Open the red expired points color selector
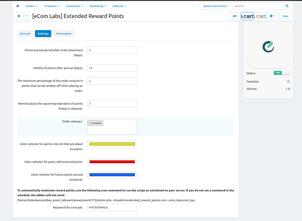 coord(112,162)
